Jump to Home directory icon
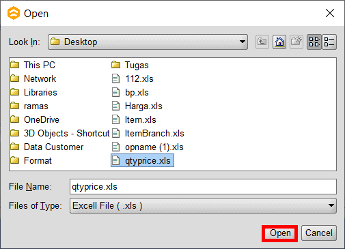This screenshot has height=249, width=345. [x=279, y=42]
